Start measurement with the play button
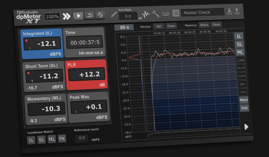 78,16
